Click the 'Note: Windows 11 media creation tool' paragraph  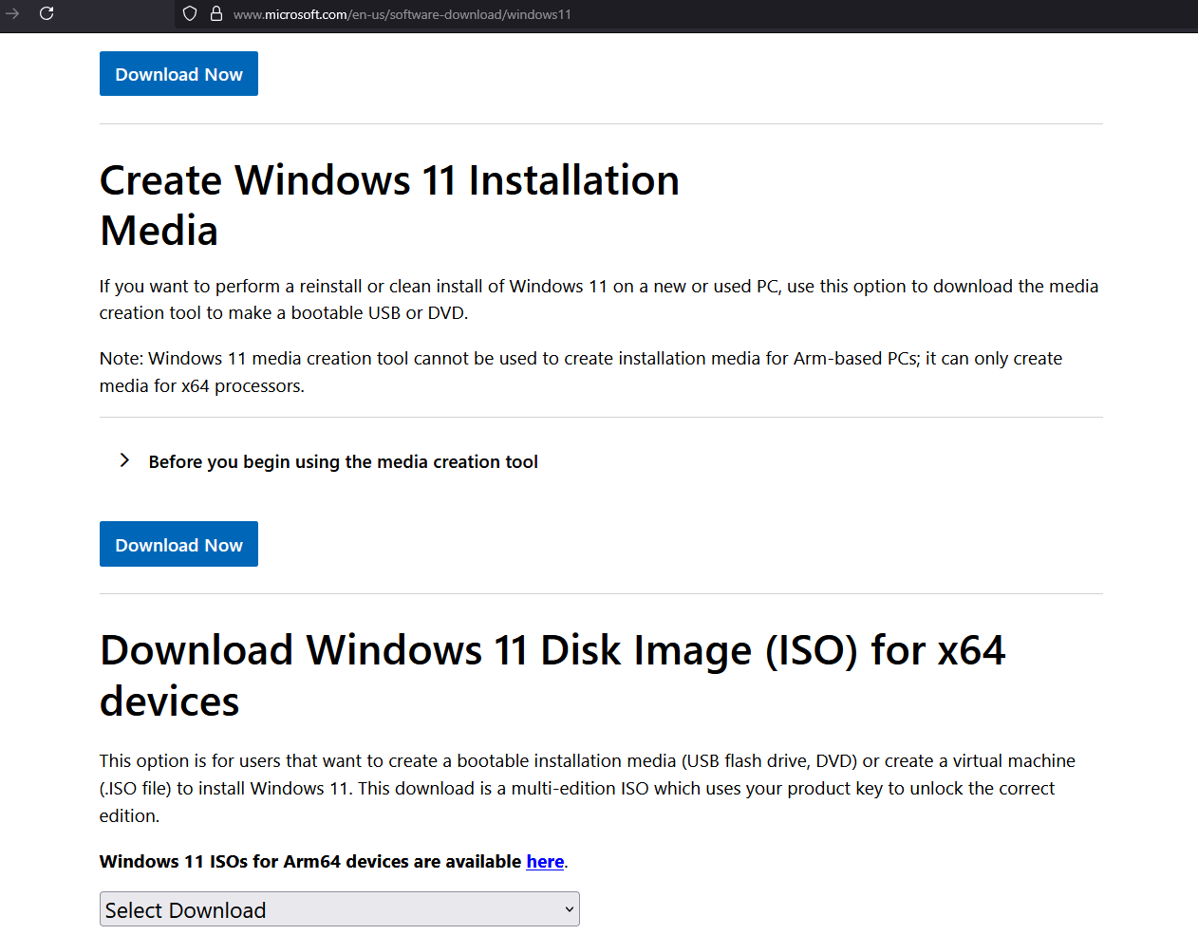click(581, 372)
